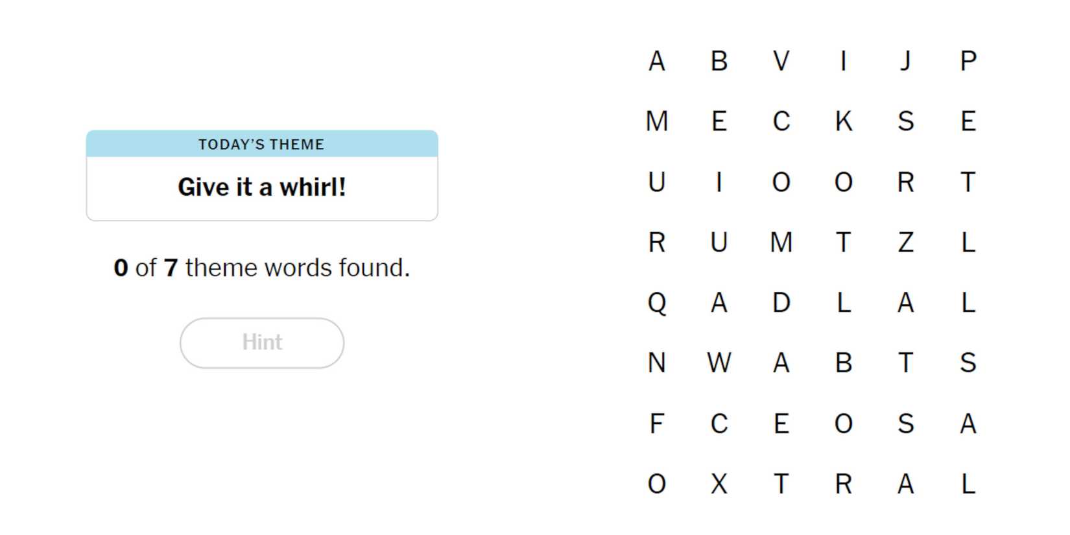Pick the letter K in the grid
Viewport: 1070px width, 535px height.
click(x=843, y=121)
